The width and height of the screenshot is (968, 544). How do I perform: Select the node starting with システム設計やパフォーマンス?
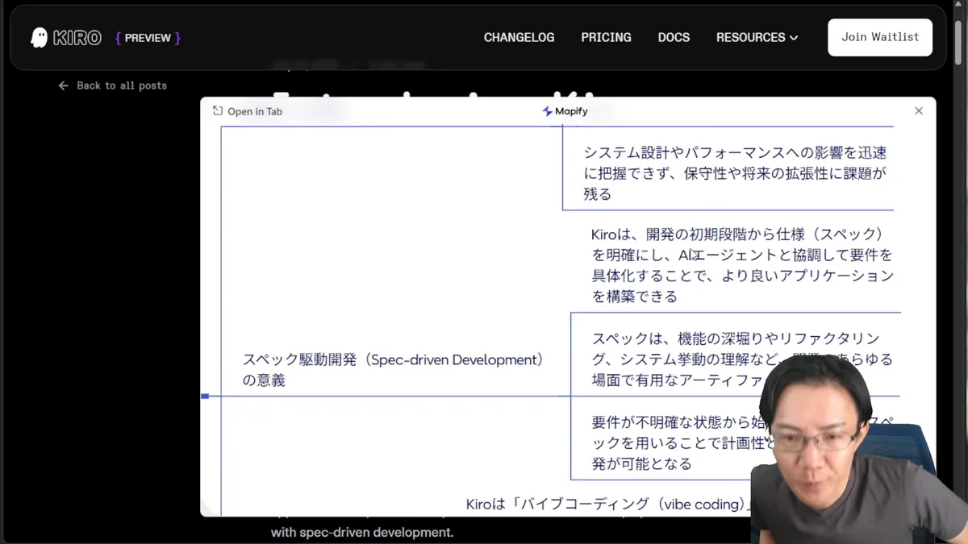(735, 173)
